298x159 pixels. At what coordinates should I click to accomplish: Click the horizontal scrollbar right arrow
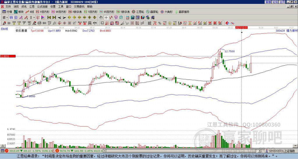pyautogui.click(x=260, y=151)
